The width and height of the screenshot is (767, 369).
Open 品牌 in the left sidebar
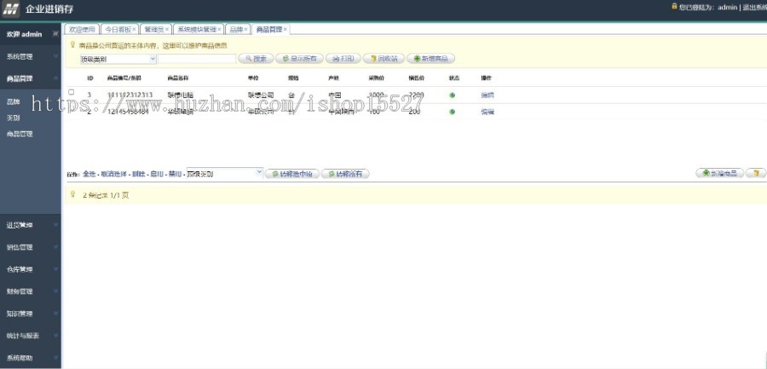[x=14, y=101]
